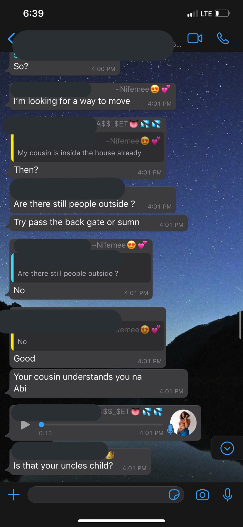Play the 0:13 voice message
Image resolution: width=243 pixels, height=527 pixels.
coord(25,425)
